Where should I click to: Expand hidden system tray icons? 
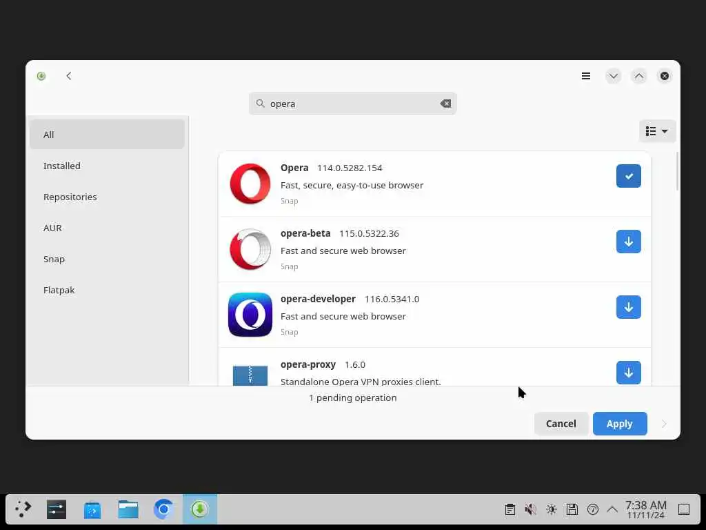(612, 509)
